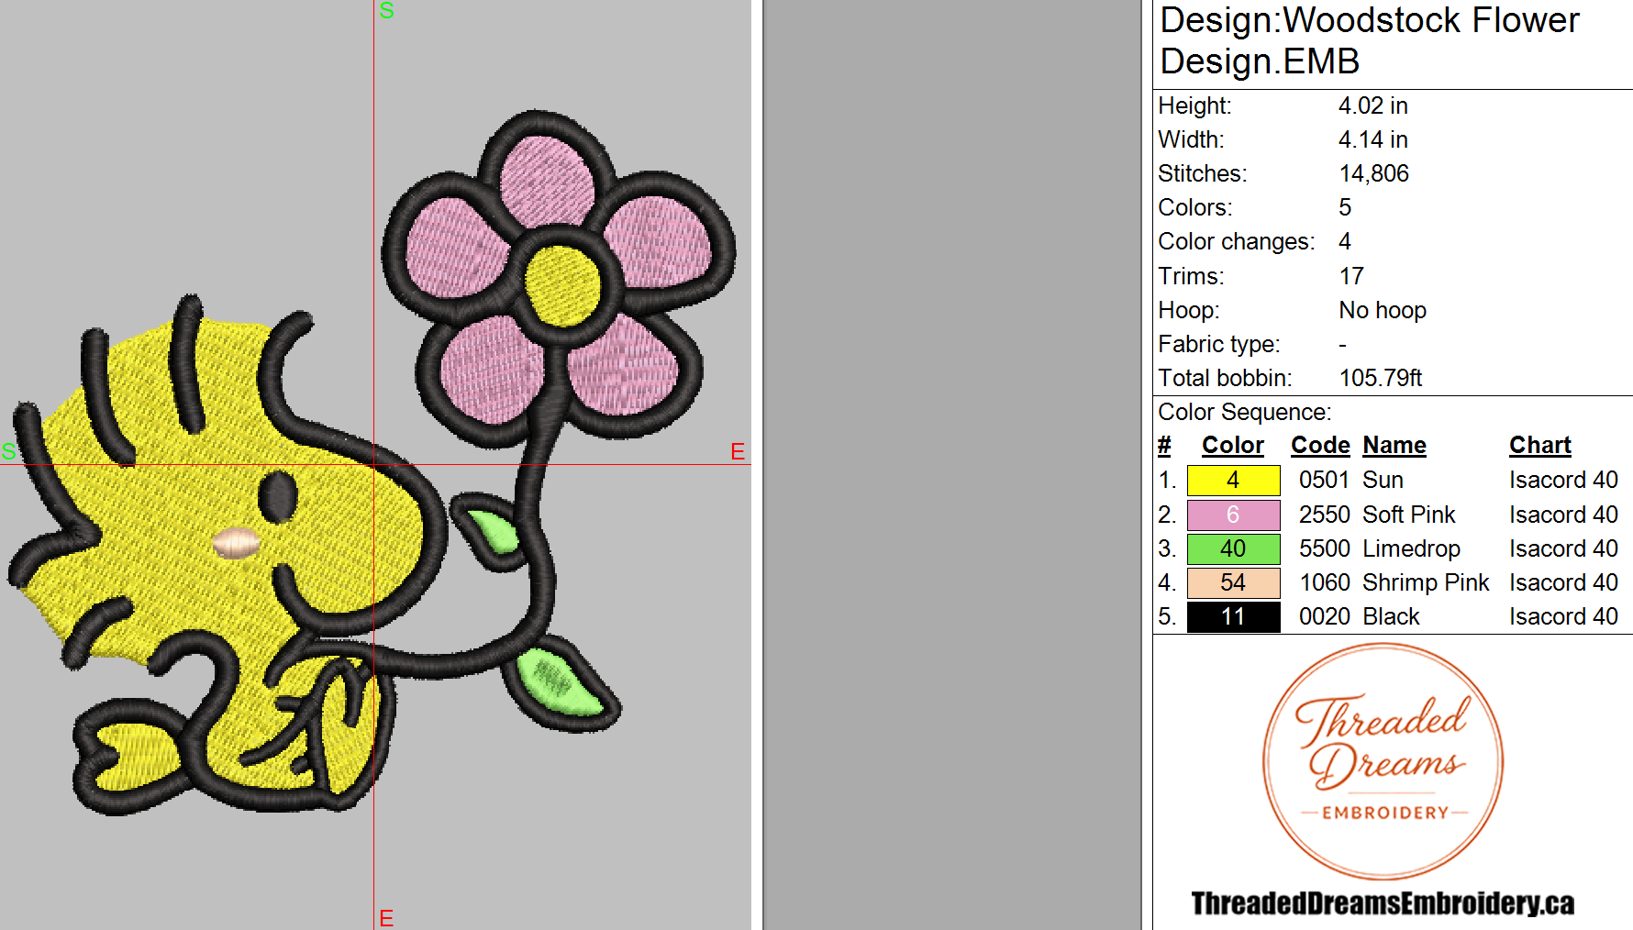Click the Width value 4.14 in
Screen dimensions: 1633x930
[x=1372, y=139]
